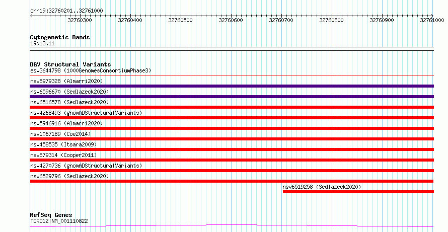The height and width of the screenshot is (232, 448).
Task: Click the short red bar for nsv6519258
Action: pos(358,192)
